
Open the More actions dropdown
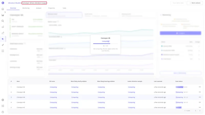[195, 3]
